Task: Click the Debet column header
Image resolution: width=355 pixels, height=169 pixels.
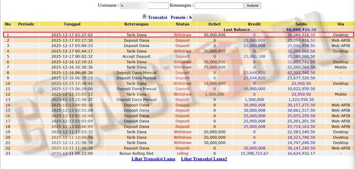Action: pos(214,24)
